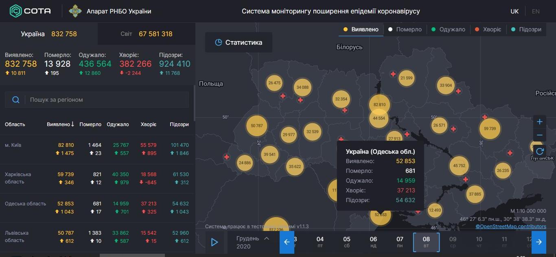
Task: Click the search magnifier icon
Action: tap(16, 100)
